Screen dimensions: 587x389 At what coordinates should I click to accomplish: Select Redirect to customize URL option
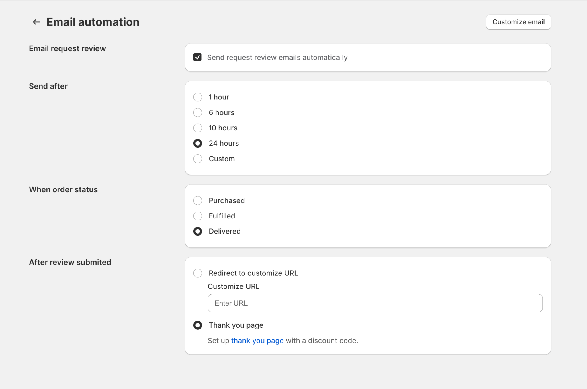(198, 273)
